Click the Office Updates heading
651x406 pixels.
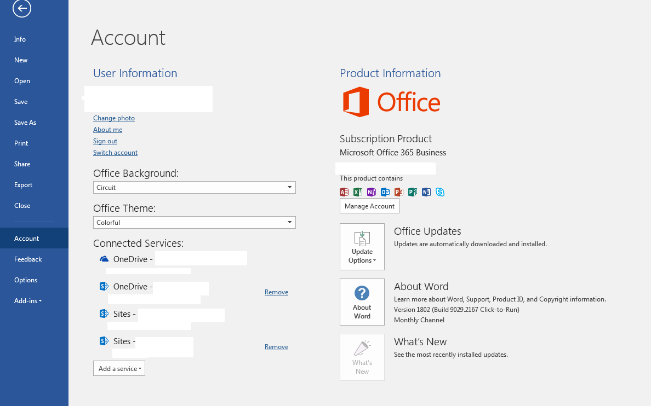pyautogui.click(x=427, y=231)
